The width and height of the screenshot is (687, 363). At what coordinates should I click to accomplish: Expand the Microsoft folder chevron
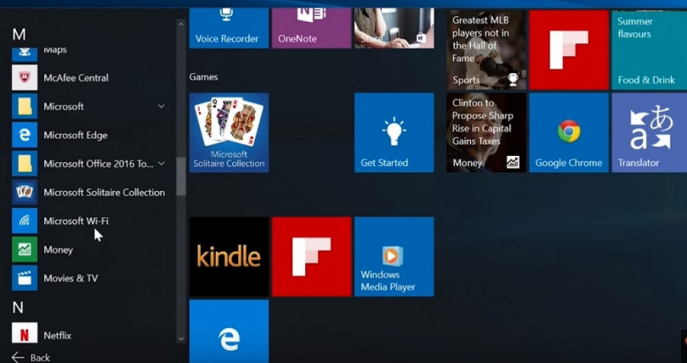coord(161,106)
